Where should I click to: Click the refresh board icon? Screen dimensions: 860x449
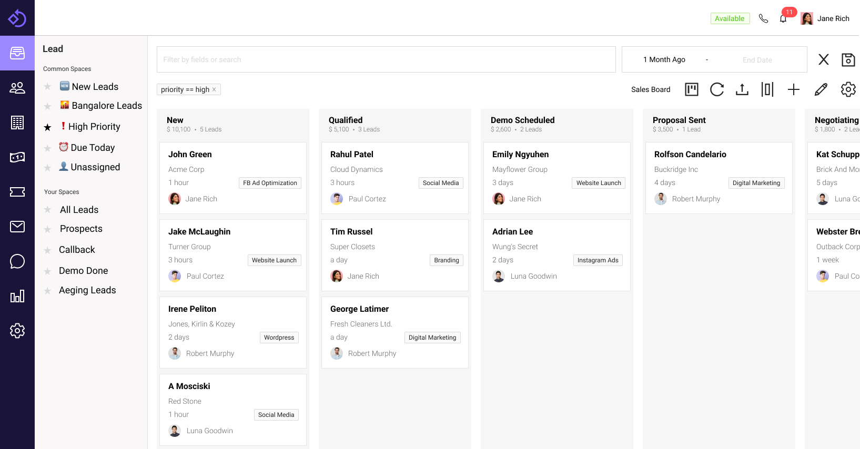point(716,89)
